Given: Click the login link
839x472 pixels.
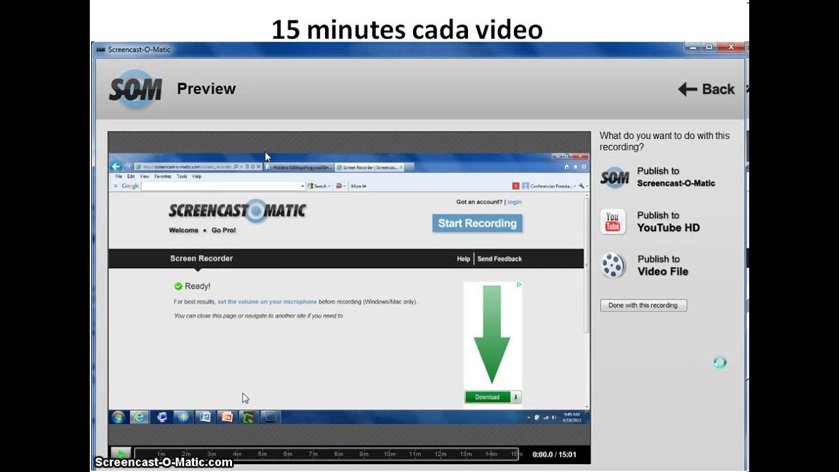Looking at the screenshot, I should (515, 202).
